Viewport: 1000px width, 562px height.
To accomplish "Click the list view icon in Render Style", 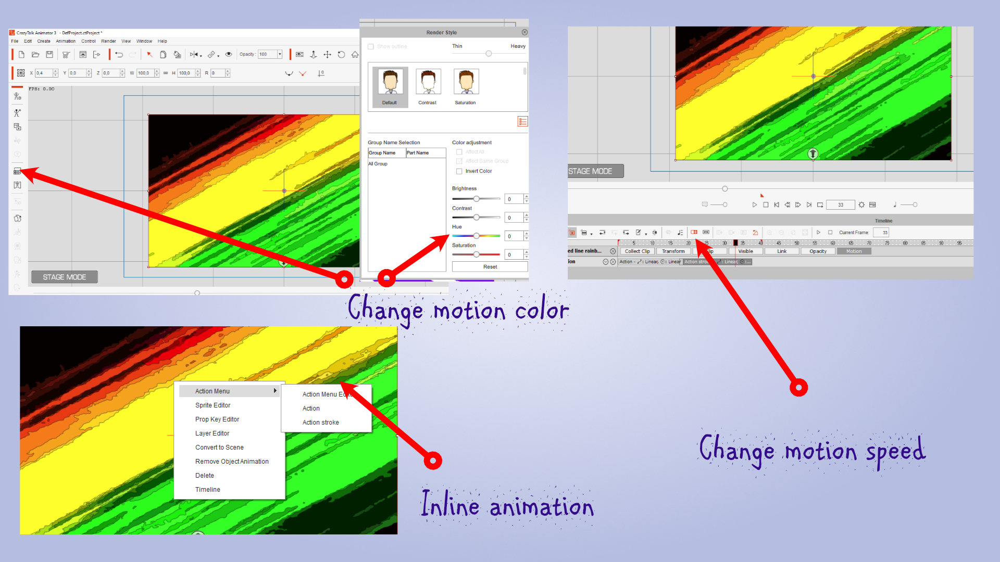I will click(x=522, y=121).
